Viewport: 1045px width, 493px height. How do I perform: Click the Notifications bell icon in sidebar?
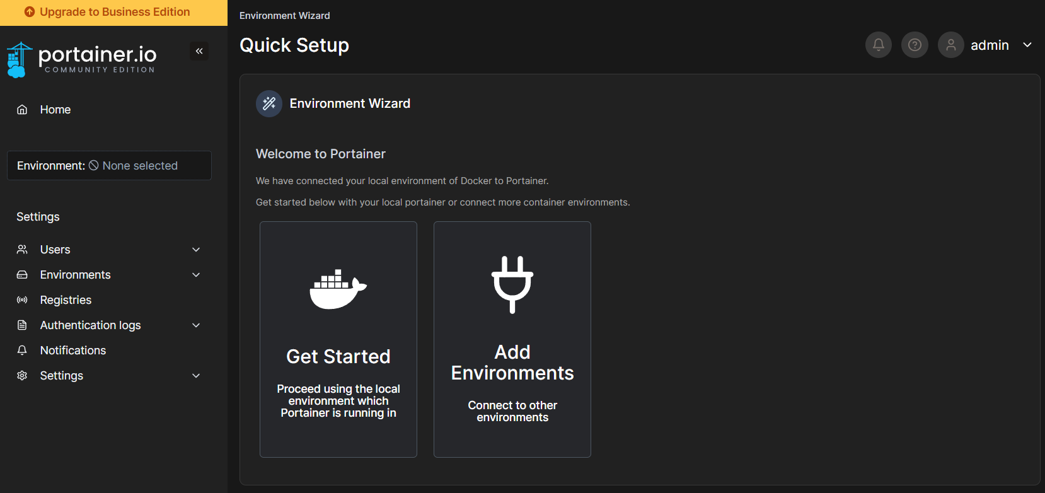point(22,351)
